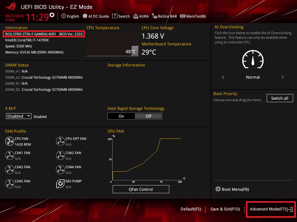Go to previous AI Overclocking profile arrow
Image resolution: width=297 pixels, height=222 pixels.
(x=223, y=77)
